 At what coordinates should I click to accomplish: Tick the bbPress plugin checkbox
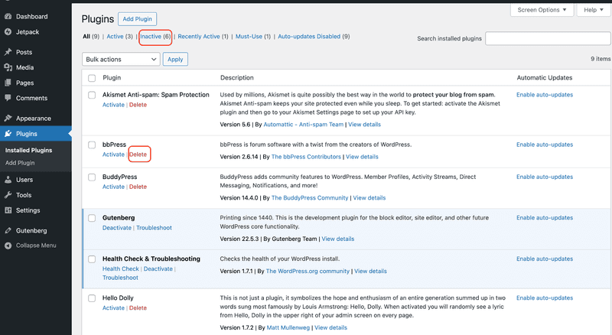pyautogui.click(x=92, y=145)
